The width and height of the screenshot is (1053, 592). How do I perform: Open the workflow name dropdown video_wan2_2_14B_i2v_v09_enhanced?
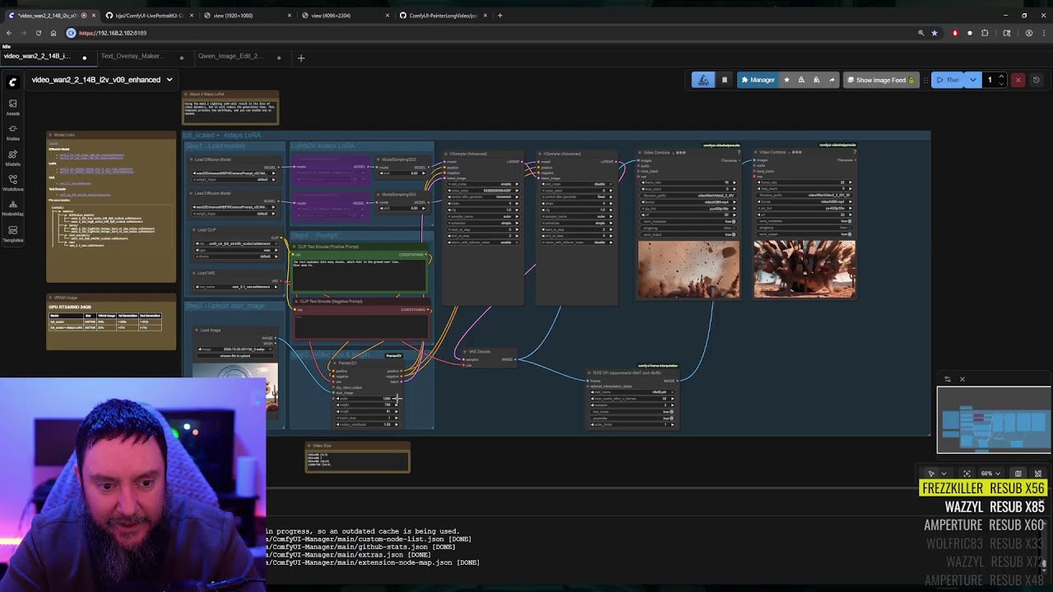coord(169,80)
